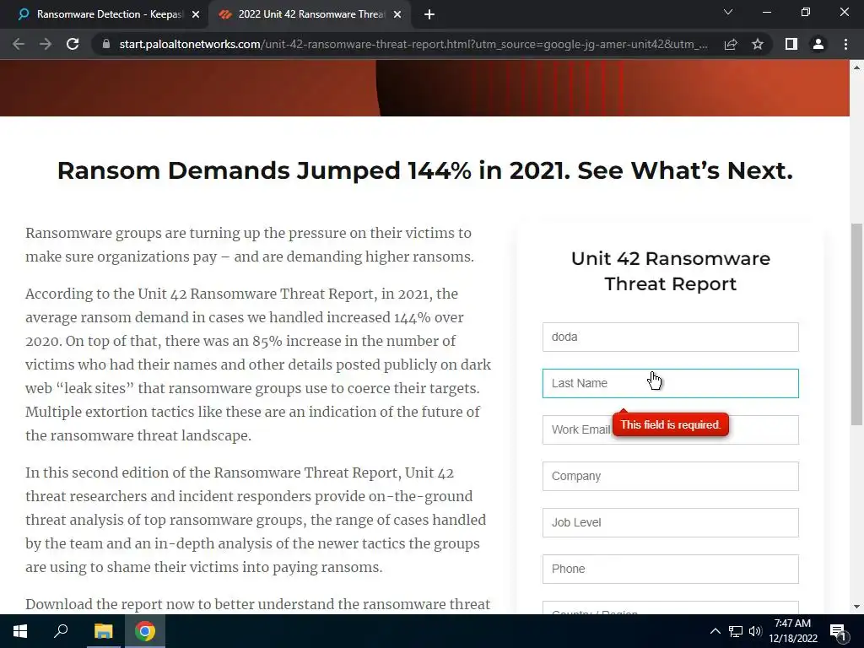Open volume control tray icon
864x648 pixels.
tap(755, 631)
